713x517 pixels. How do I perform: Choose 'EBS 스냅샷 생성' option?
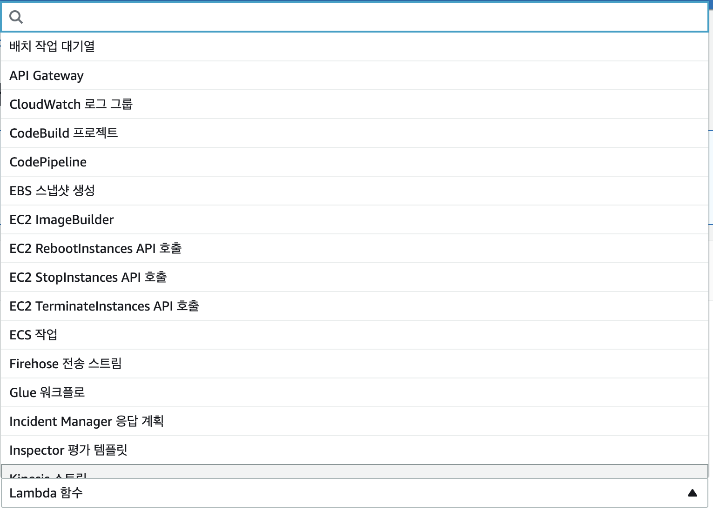click(x=355, y=191)
